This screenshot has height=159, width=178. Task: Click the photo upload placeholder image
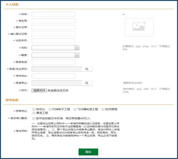[x=139, y=27]
